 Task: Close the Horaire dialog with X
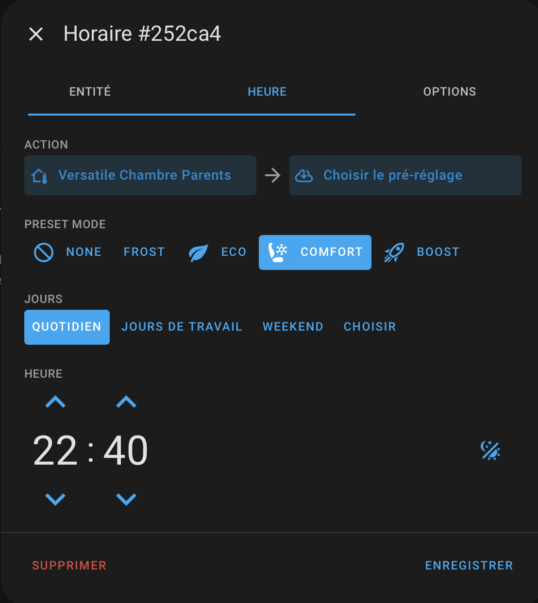pos(36,34)
